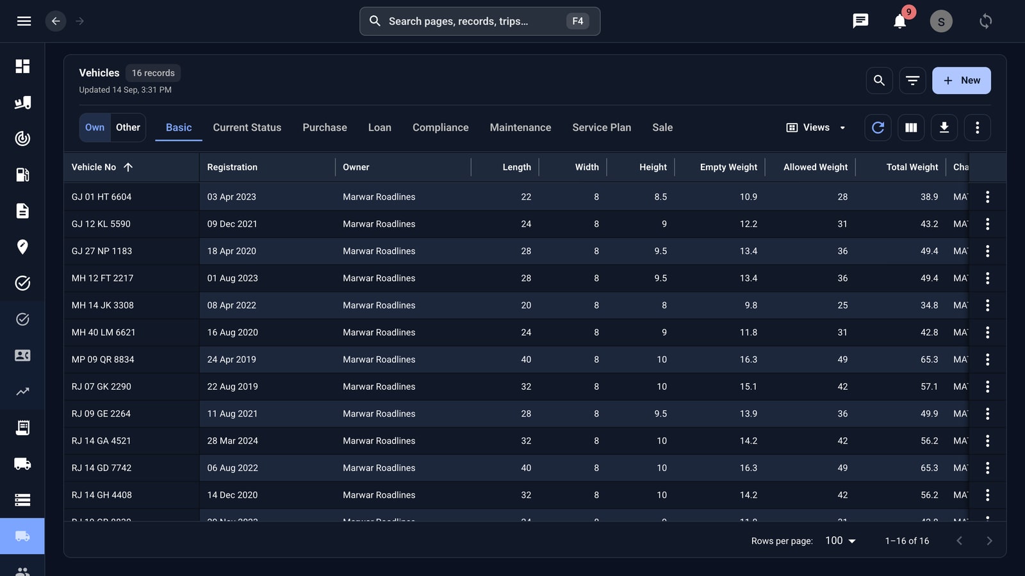The height and width of the screenshot is (576, 1025).
Task: Click the sync icon in the top bar
Action: (x=985, y=21)
